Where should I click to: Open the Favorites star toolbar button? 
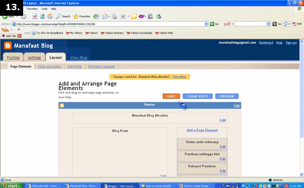[x=82, y=16]
